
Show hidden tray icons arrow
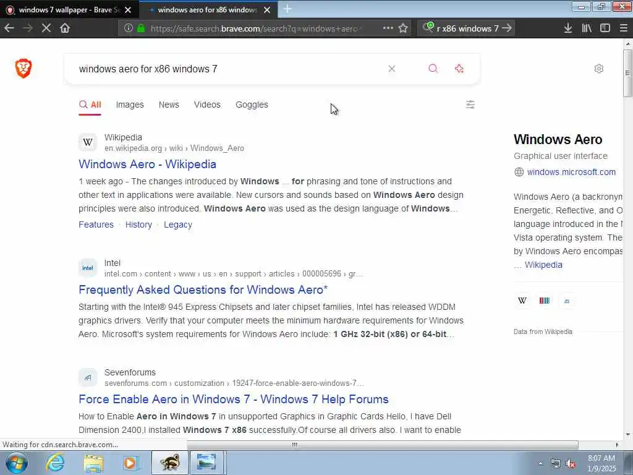[x=540, y=464]
